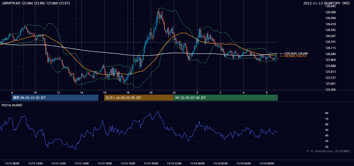
Task: Click hour label 22 on price chart time axis
Action: 174,92
